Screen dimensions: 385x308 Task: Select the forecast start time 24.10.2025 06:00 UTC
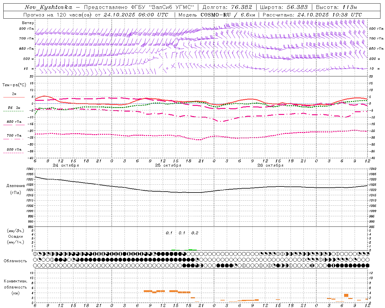click(136, 15)
